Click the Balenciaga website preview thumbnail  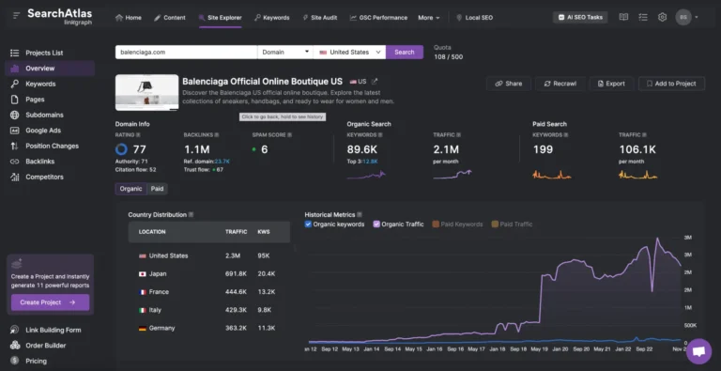pyautogui.click(x=146, y=93)
